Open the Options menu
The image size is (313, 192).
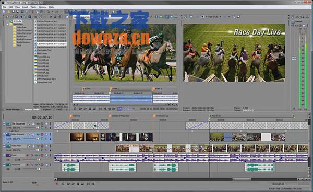coord(43,7)
